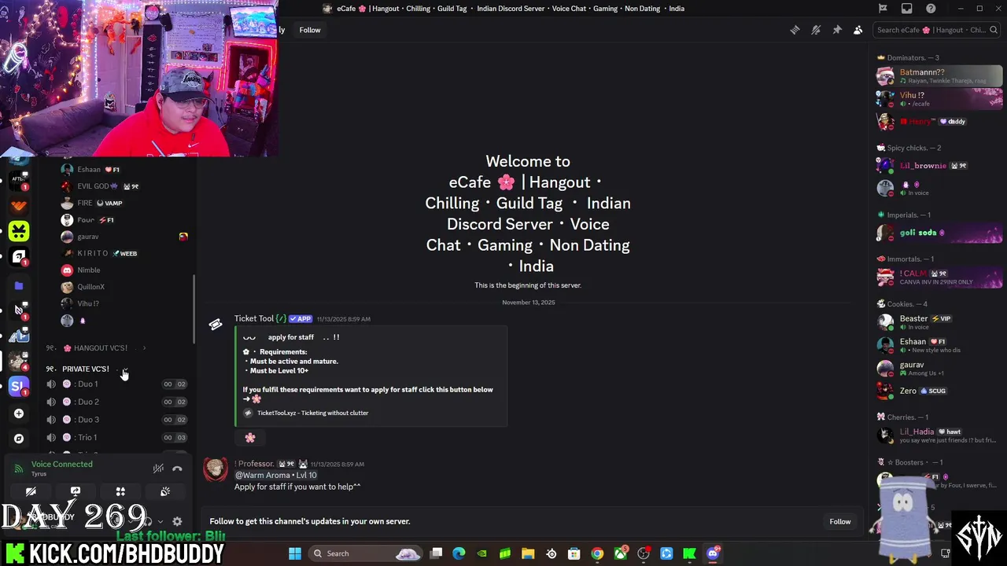This screenshot has height=566, width=1007.
Task: Select voice participant KIRITO
Action: point(124,253)
